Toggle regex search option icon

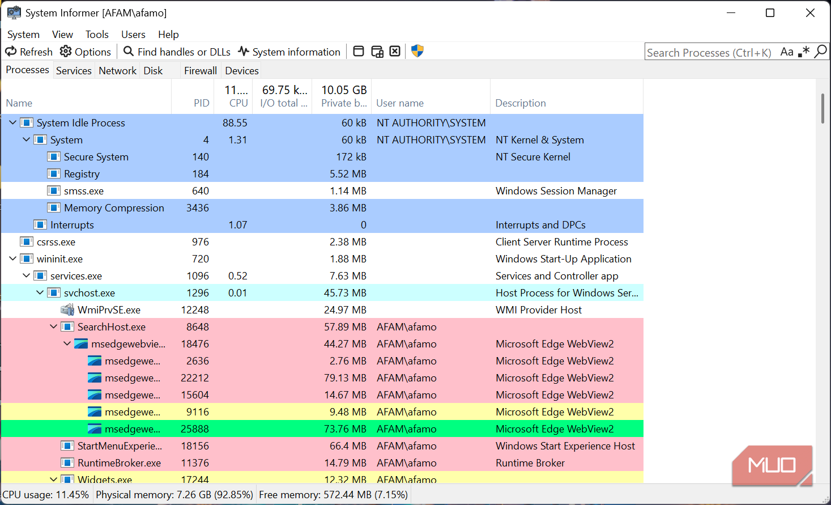tap(804, 52)
